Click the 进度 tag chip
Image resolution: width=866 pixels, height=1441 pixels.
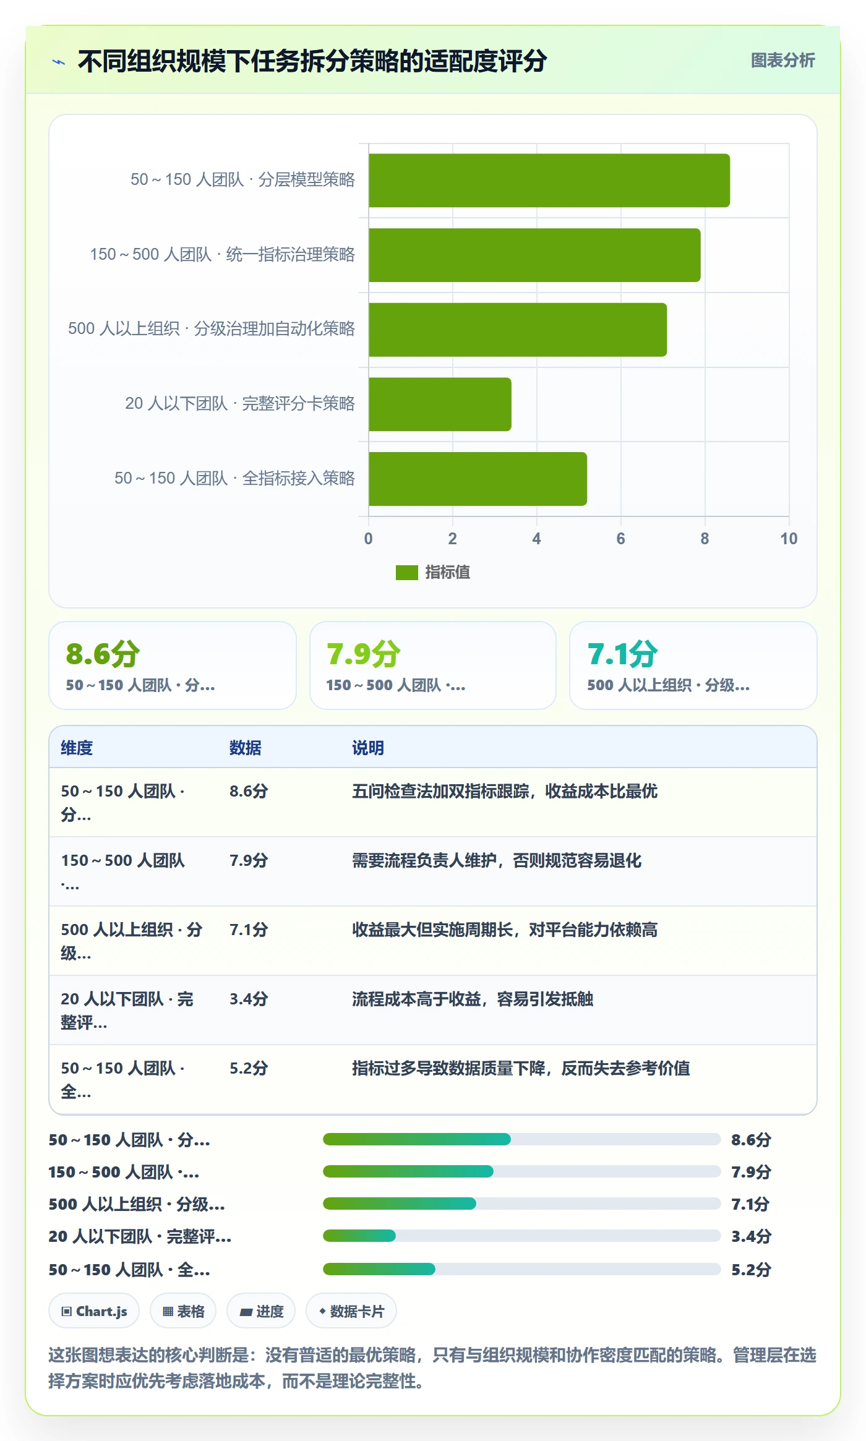click(x=261, y=1311)
